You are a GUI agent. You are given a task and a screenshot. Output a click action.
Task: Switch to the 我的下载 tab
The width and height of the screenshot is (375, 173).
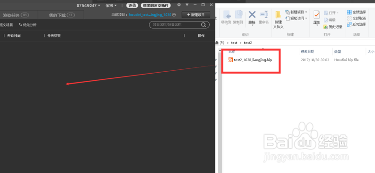[x=62, y=15]
